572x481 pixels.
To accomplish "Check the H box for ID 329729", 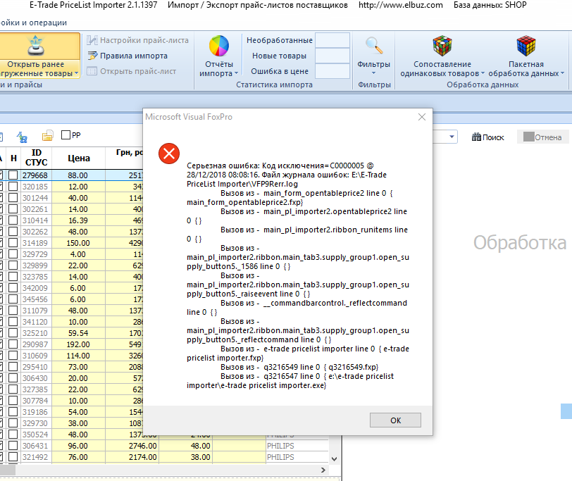I will [x=13, y=254].
